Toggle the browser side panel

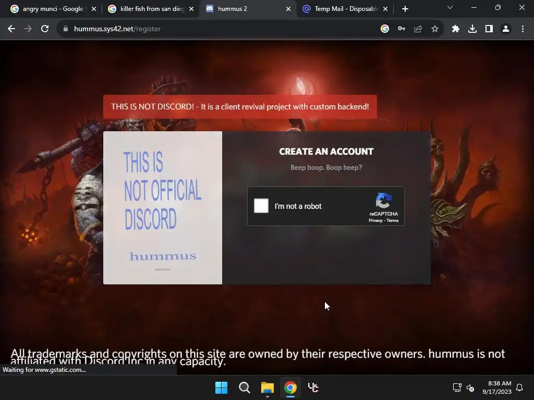pyautogui.click(x=489, y=29)
